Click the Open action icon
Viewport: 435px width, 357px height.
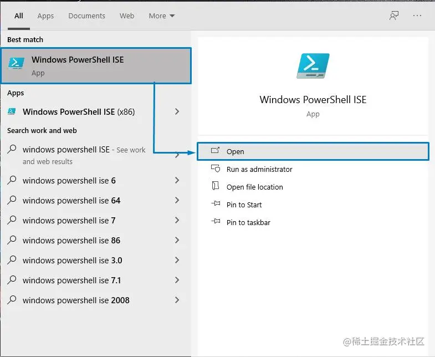click(215, 151)
